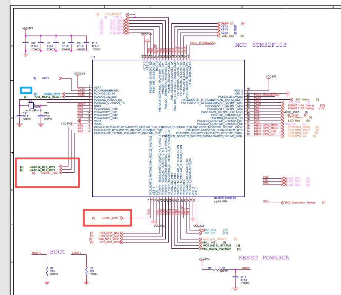Select the KEY2 port label
Viewport: 341px width, 295px height.
(224, 33)
